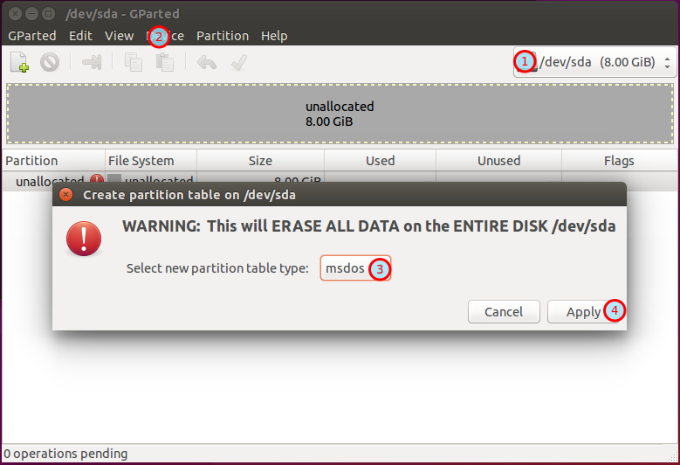Open the Device menu
The width and height of the screenshot is (680, 465).
pyautogui.click(x=165, y=36)
